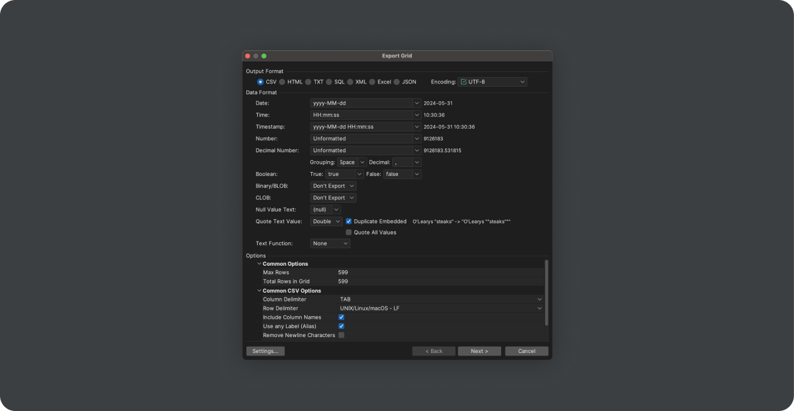Select the Excel output format option
Image resolution: width=794 pixels, height=411 pixels.
point(372,82)
